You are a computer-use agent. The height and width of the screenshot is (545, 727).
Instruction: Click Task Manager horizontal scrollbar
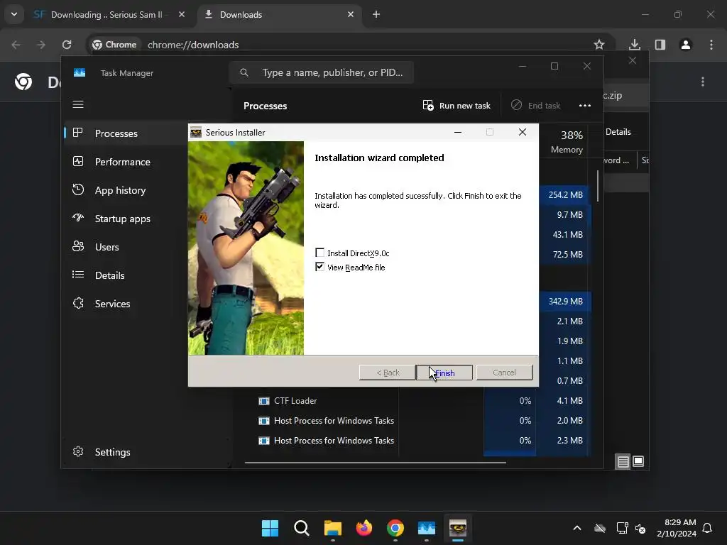pyautogui.click(x=375, y=462)
